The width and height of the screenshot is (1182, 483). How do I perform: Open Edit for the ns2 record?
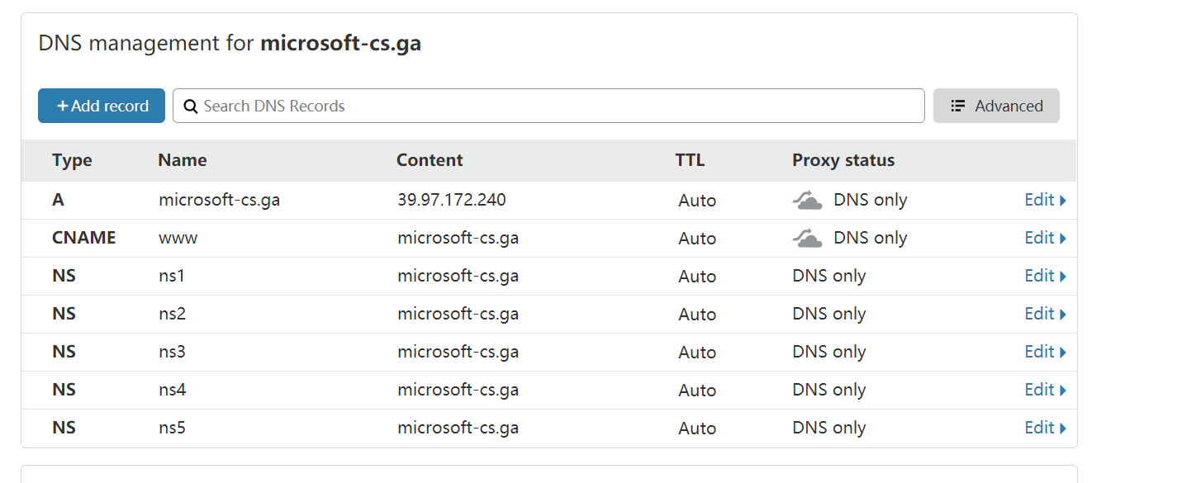1045,314
